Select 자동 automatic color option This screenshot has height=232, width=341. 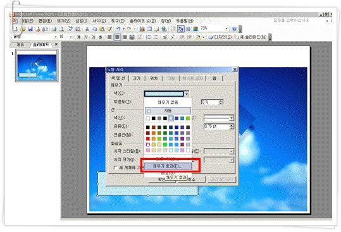pyautogui.click(x=168, y=111)
